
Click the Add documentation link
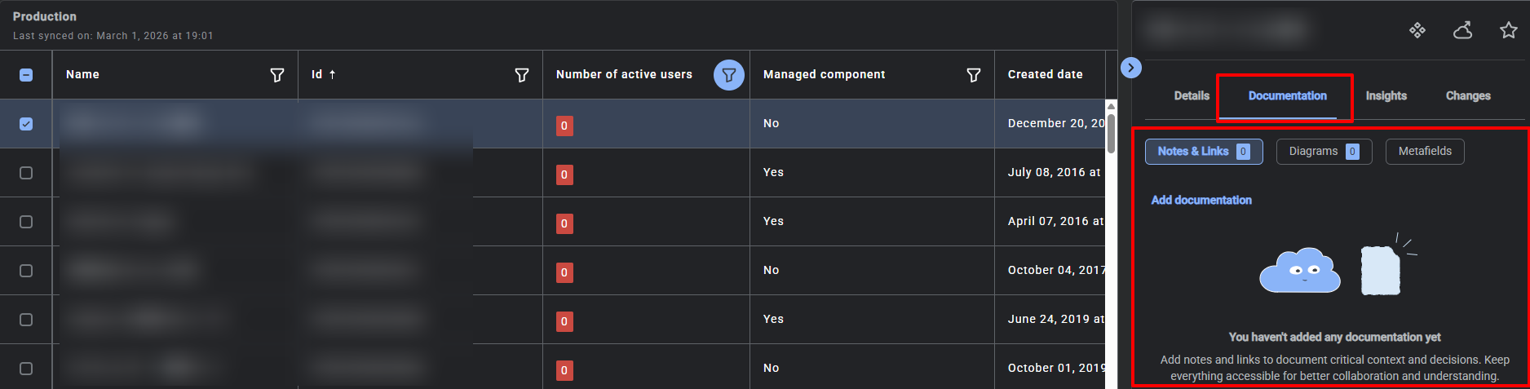coord(1201,201)
